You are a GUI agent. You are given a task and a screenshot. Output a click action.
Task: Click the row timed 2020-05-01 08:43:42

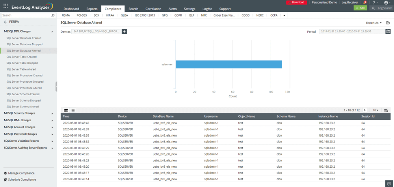click(x=225, y=123)
